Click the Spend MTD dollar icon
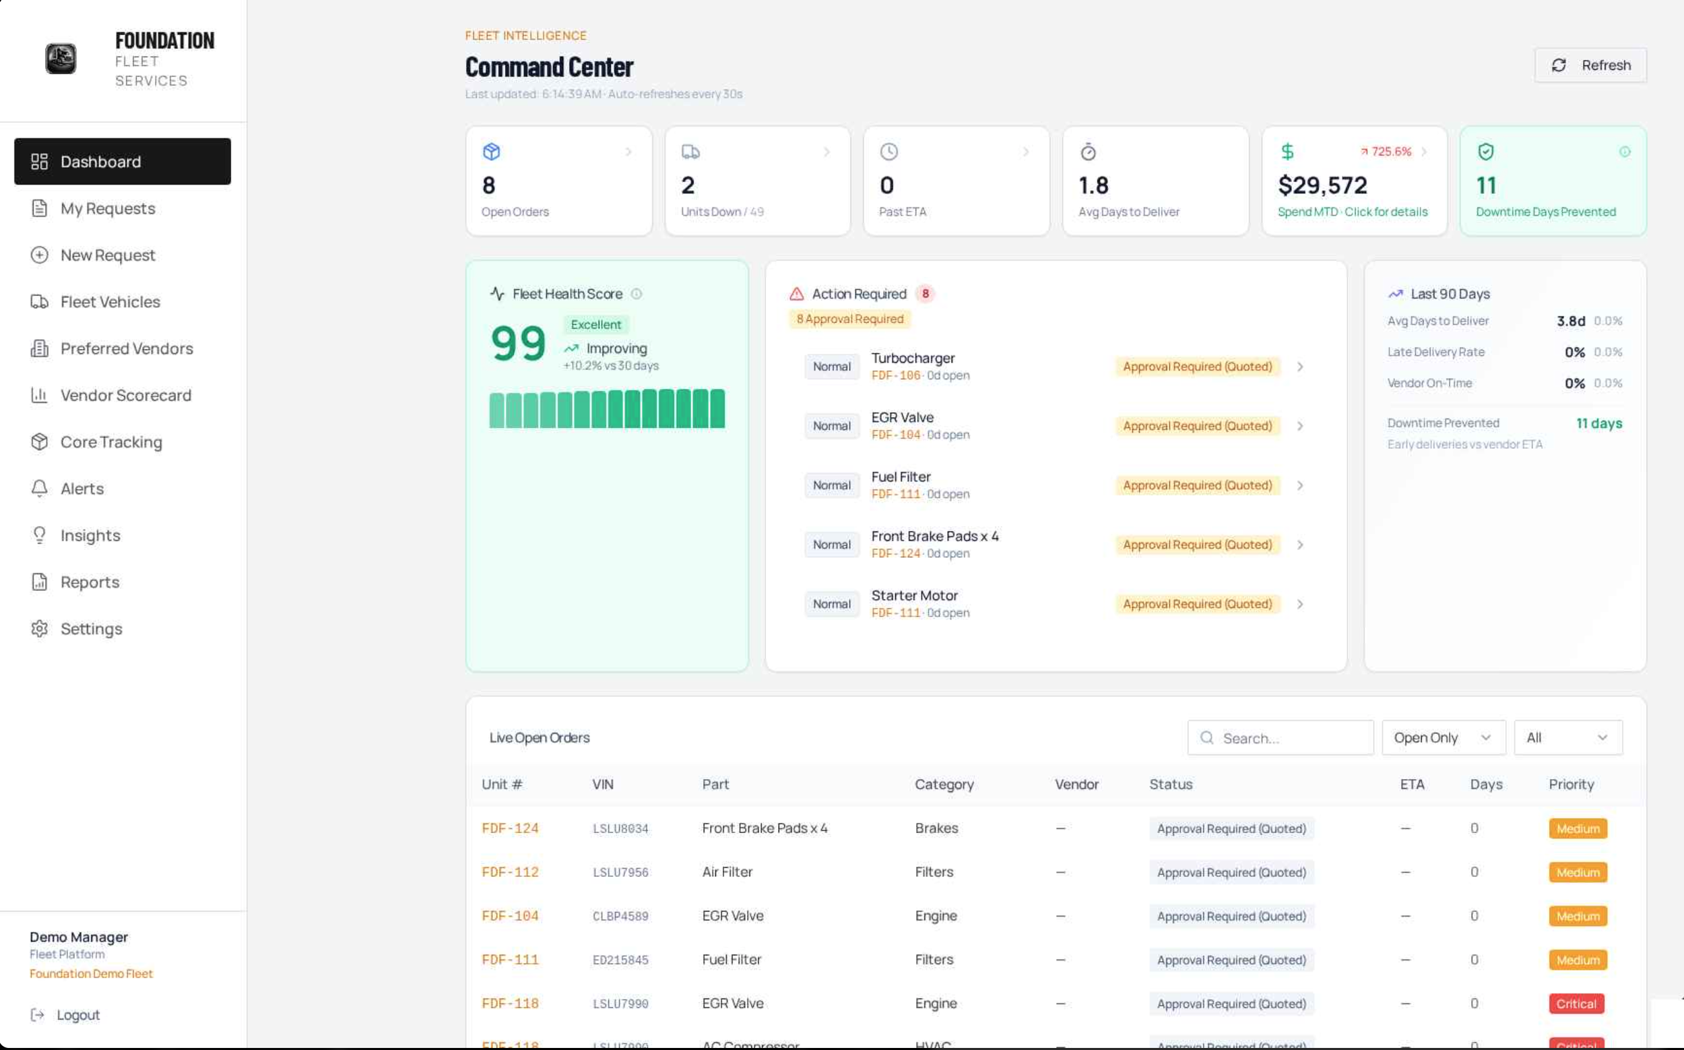This screenshot has width=1684, height=1050. 1287,152
